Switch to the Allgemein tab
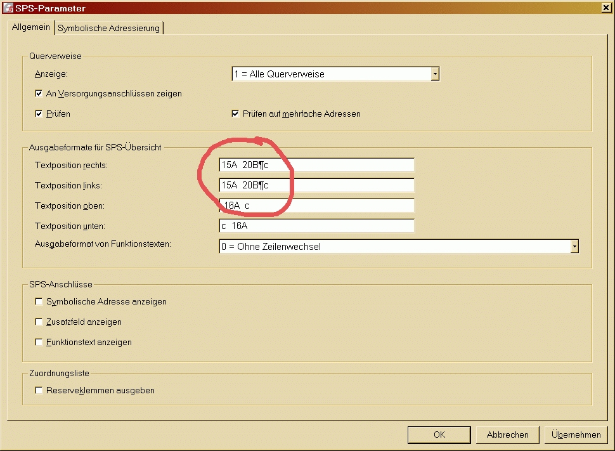The height and width of the screenshot is (451, 615). click(31, 27)
